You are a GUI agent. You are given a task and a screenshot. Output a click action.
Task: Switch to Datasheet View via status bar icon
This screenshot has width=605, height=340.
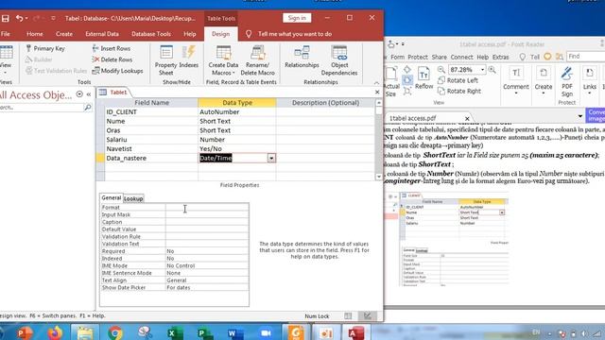click(x=348, y=316)
